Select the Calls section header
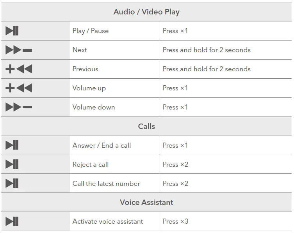The width and height of the screenshot is (294, 233). [146, 126]
